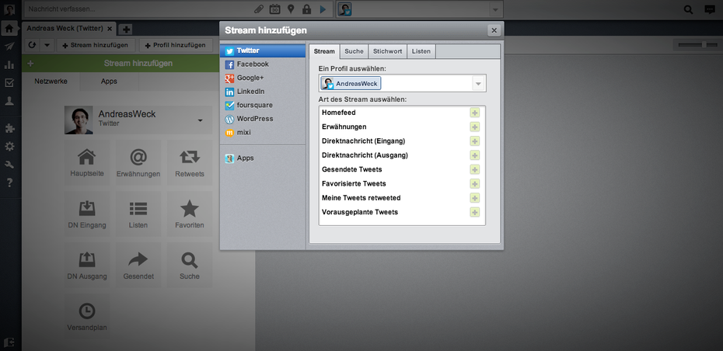Open the search magnifier in the top bar
The image size is (723, 351).
[688, 9]
